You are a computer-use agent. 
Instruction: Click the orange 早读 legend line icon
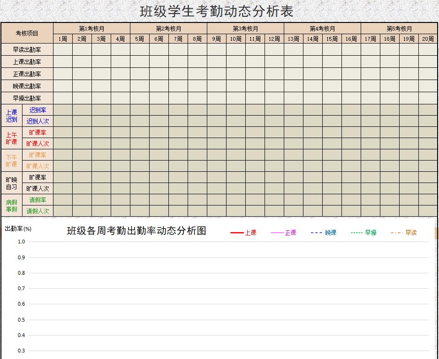pyautogui.click(x=397, y=233)
